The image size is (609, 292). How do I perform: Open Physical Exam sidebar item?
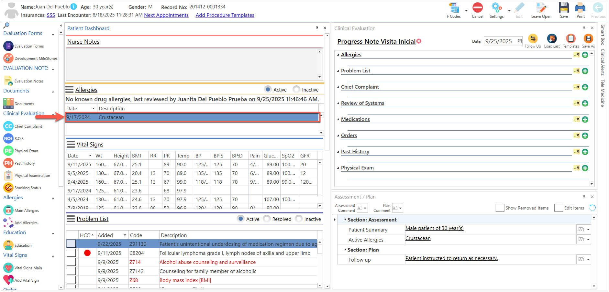tap(21, 151)
